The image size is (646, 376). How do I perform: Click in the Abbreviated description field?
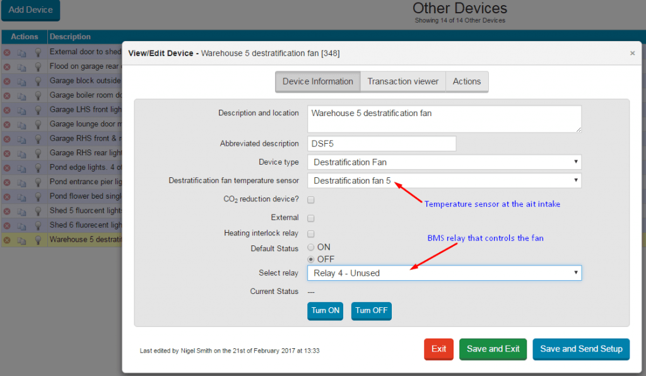tap(381, 144)
